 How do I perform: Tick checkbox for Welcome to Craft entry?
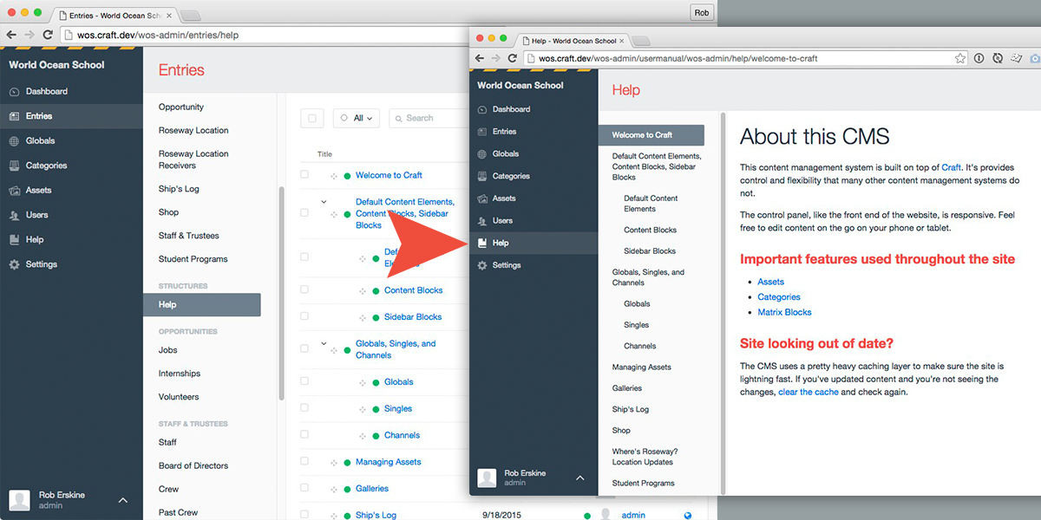click(x=304, y=175)
